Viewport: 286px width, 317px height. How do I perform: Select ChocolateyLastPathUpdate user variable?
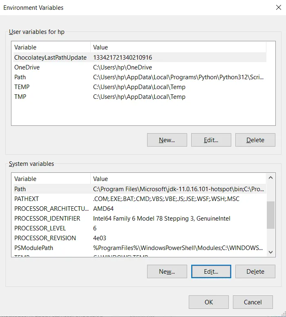click(50, 58)
